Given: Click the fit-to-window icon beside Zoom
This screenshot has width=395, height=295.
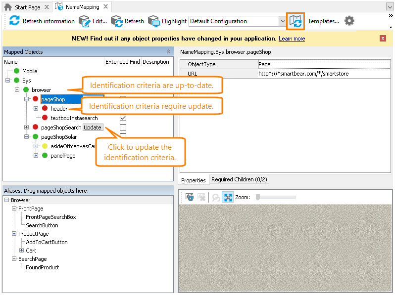Looking at the screenshot, I should 228,197.
